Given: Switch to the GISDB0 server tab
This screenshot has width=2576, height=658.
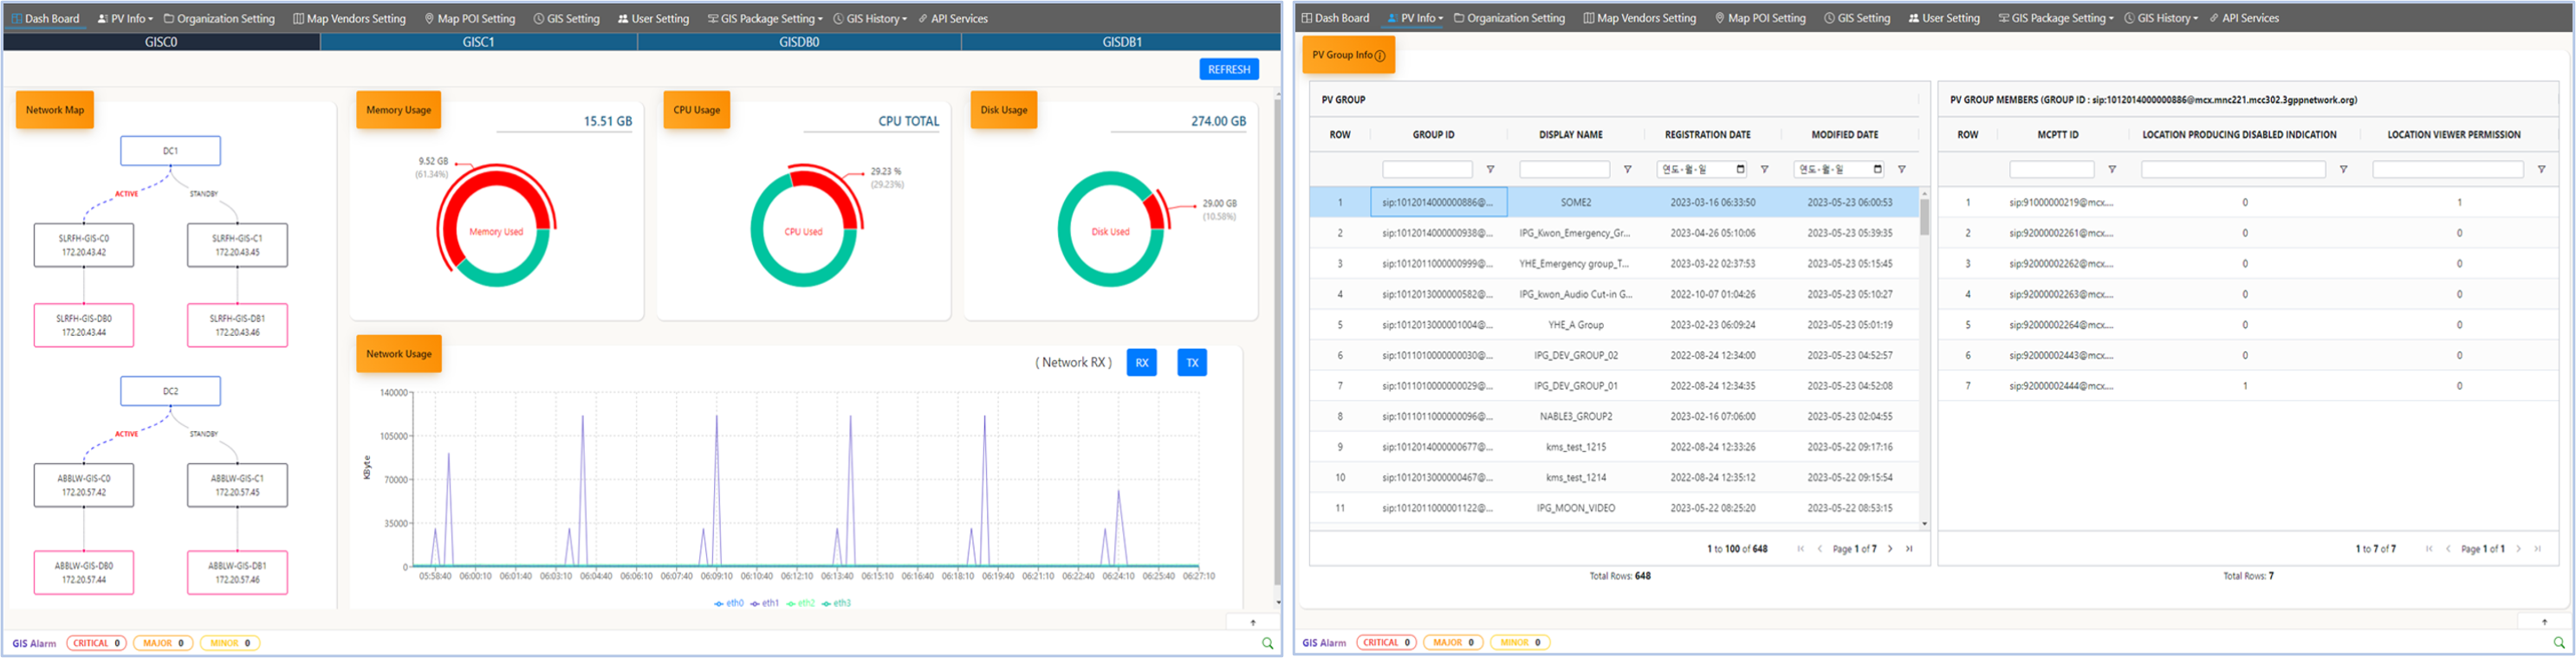Looking at the screenshot, I should (x=799, y=42).
